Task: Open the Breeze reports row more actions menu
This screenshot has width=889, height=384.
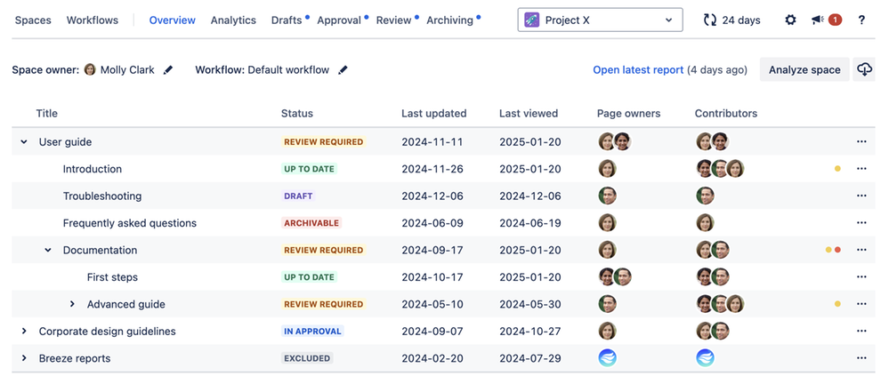Action: click(861, 358)
